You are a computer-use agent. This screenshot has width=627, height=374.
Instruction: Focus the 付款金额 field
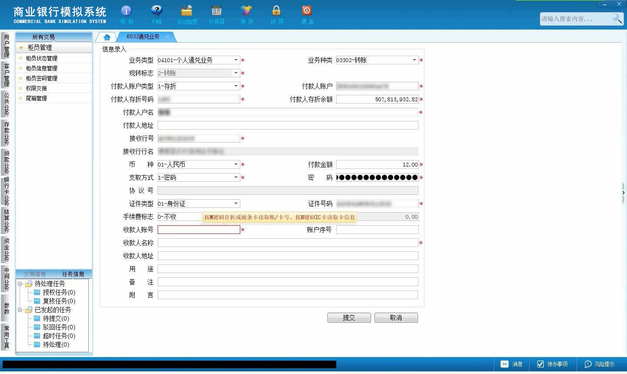click(x=377, y=164)
